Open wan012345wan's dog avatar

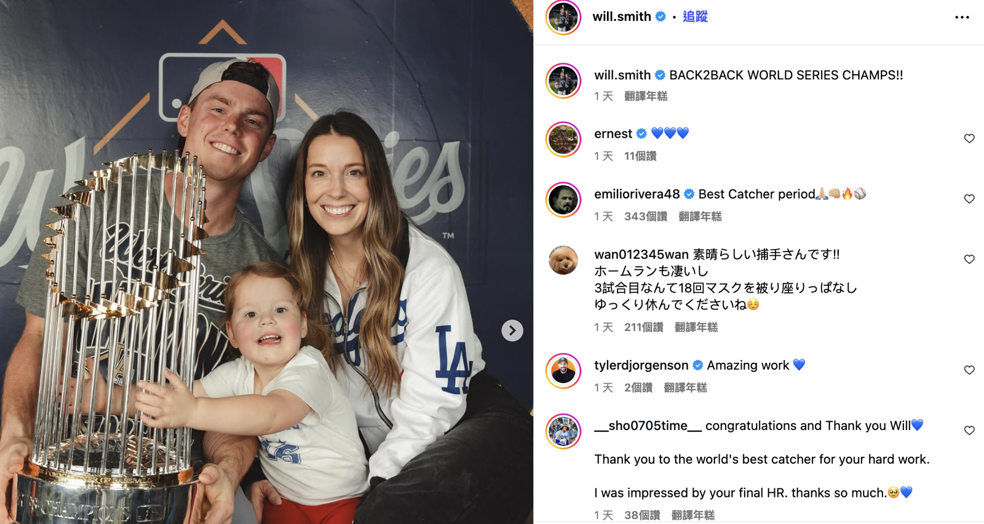(563, 260)
